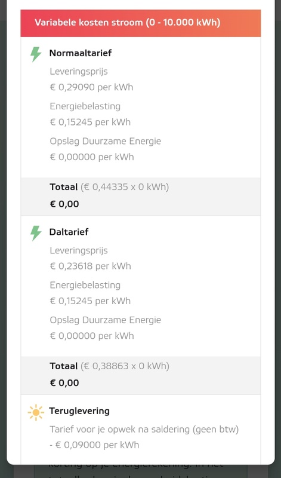Click the Tarief voor je opwek na saldering text
Screen dimensions: 281x478
[144, 430]
